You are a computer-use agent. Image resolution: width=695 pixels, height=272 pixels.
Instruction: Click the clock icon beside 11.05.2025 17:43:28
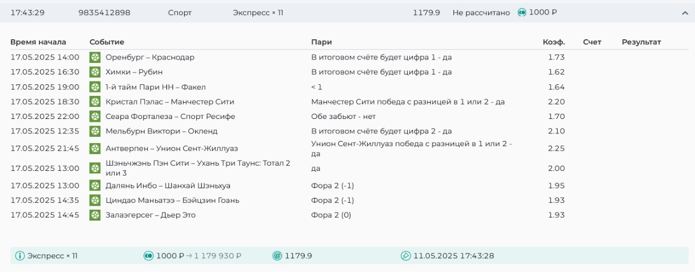[x=405, y=256]
